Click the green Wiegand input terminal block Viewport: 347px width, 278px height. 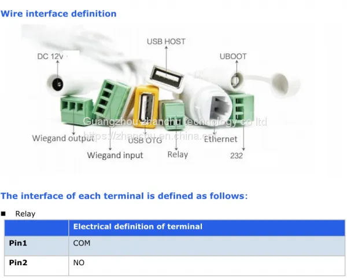point(111,99)
